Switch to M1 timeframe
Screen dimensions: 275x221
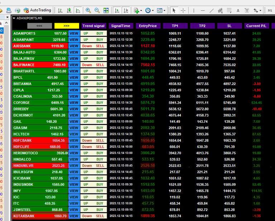[270, 10]
